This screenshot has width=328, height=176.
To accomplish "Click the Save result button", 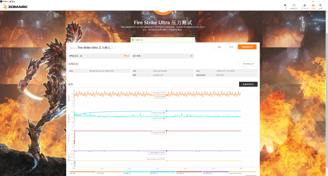I will click(231, 47).
